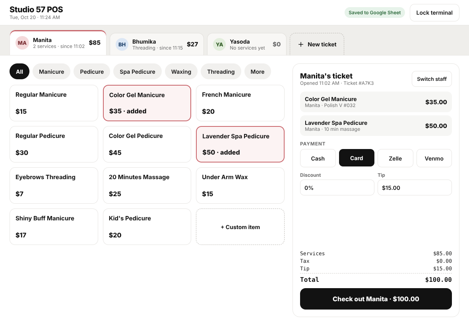Open the More categories menu
Image resolution: width=469 pixels, height=325 pixels.
click(258, 72)
